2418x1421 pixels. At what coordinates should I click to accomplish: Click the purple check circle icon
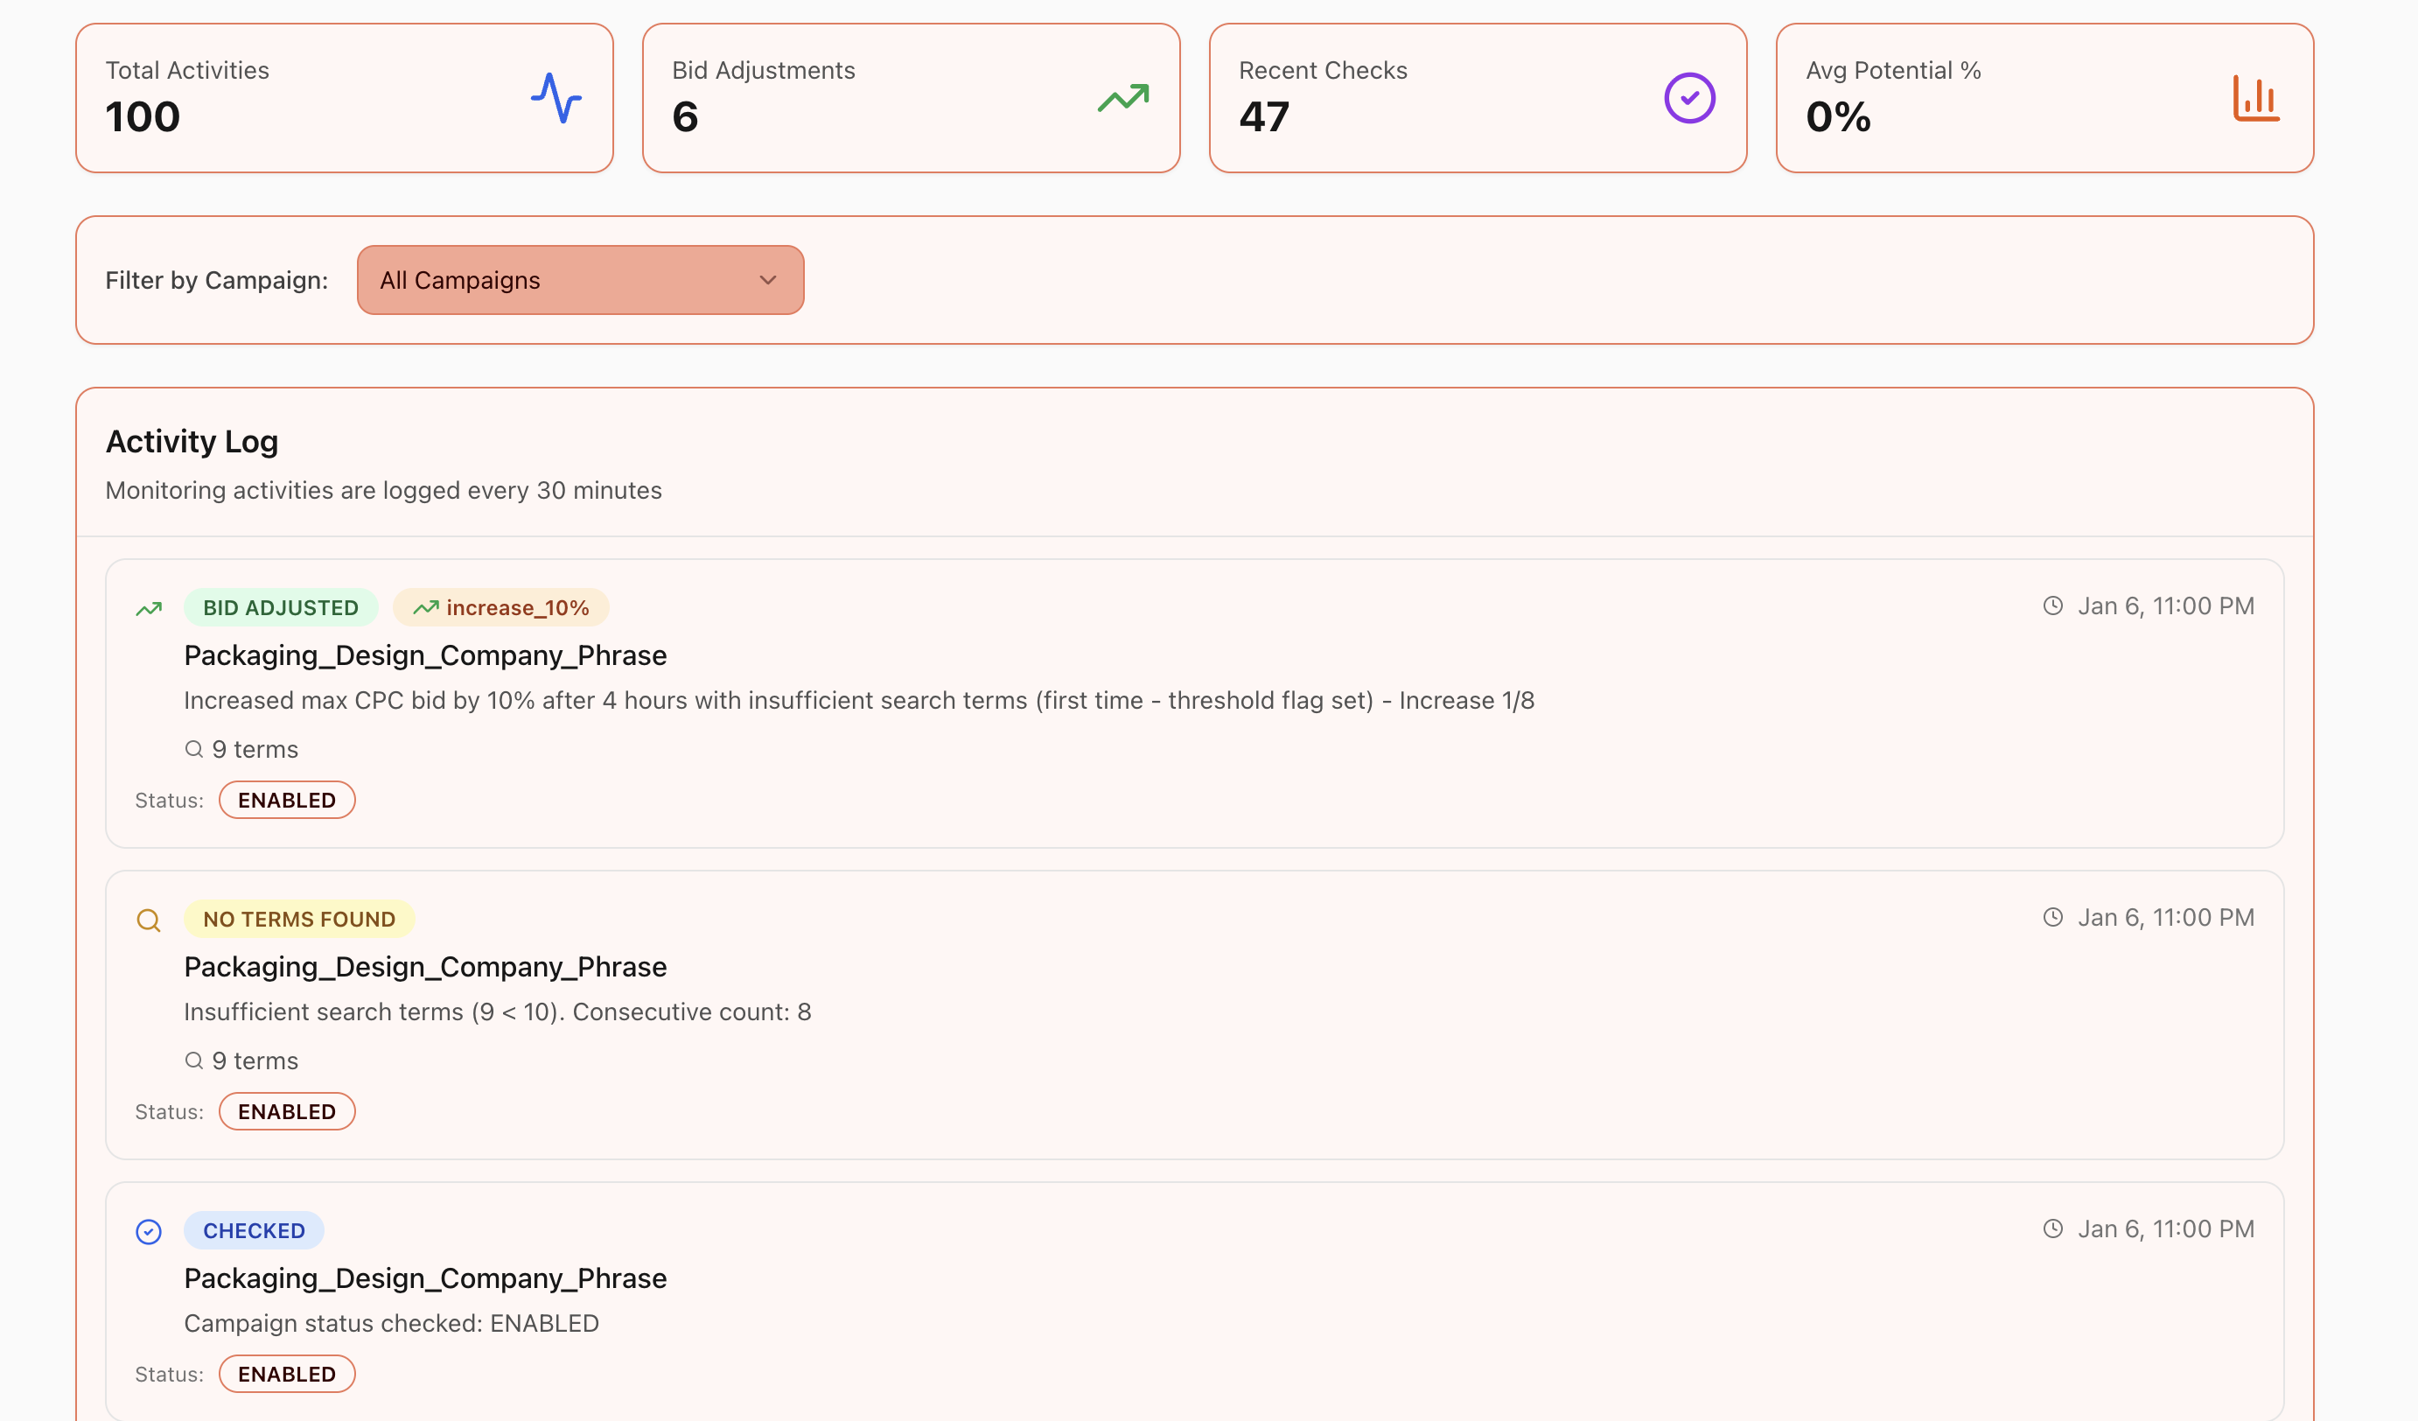click(x=1688, y=98)
